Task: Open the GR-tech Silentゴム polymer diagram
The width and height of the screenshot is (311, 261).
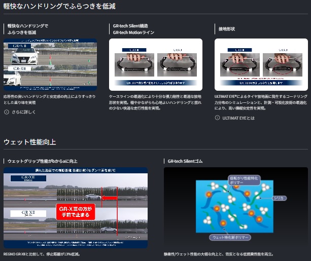Action: tap(236, 208)
